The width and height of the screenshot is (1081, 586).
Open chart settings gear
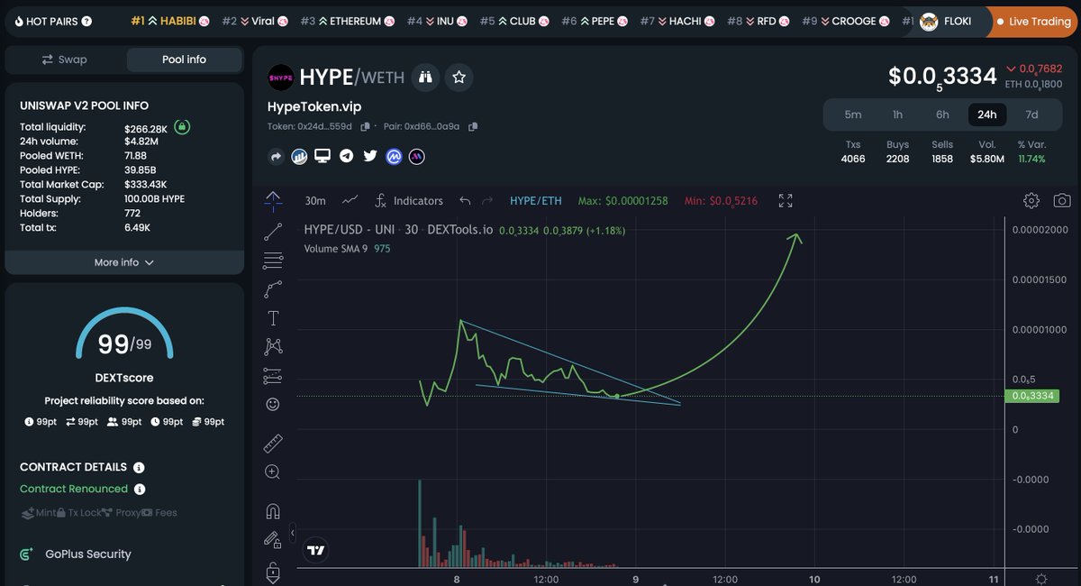point(1031,201)
